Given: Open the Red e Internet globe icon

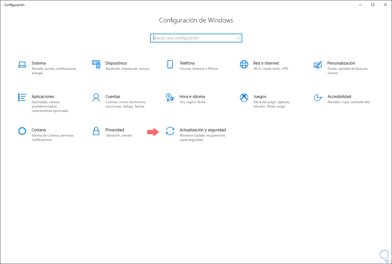Looking at the screenshot, I should point(244,64).
